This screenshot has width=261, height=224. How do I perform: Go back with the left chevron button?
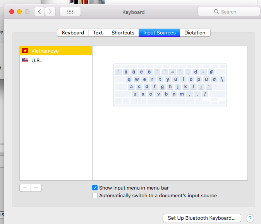39,12
